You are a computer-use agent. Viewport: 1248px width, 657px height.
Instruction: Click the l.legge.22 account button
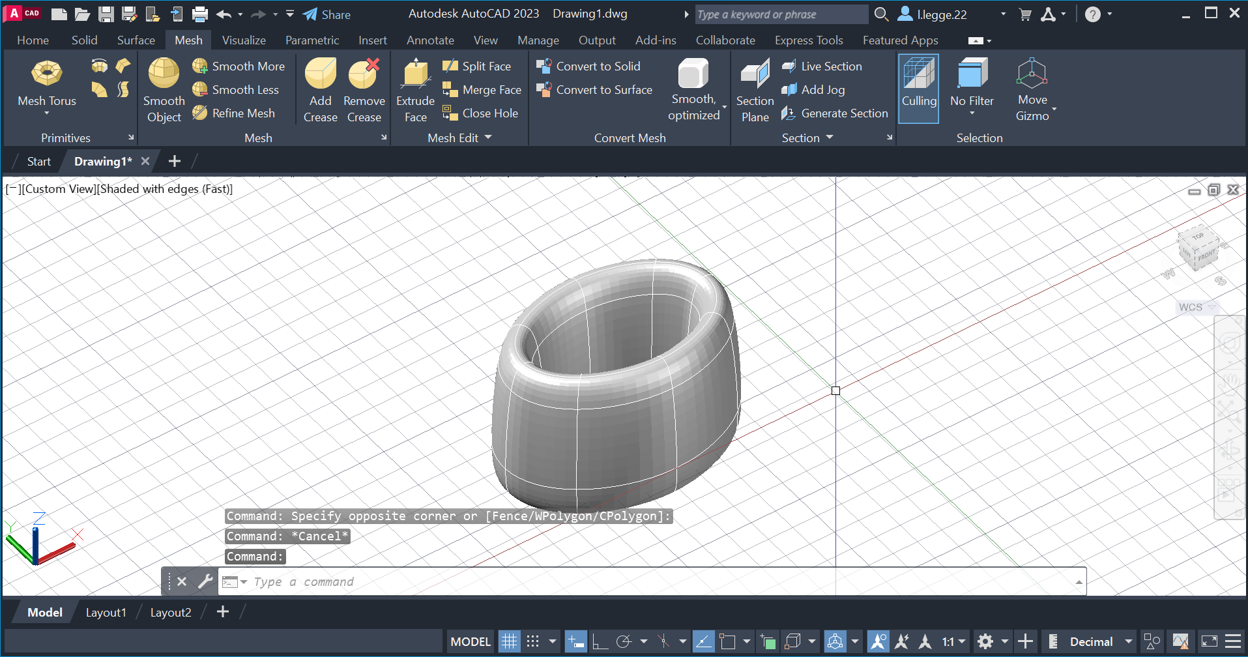point(933,14)
